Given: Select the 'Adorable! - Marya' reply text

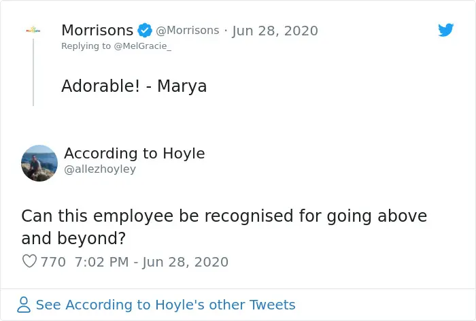Looking at the screenshot, I should [134, 86].
